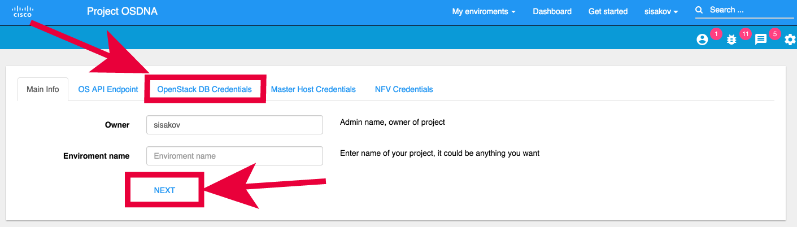Switch to OpenStack DB Credentials tab

(x=204, y=89)
